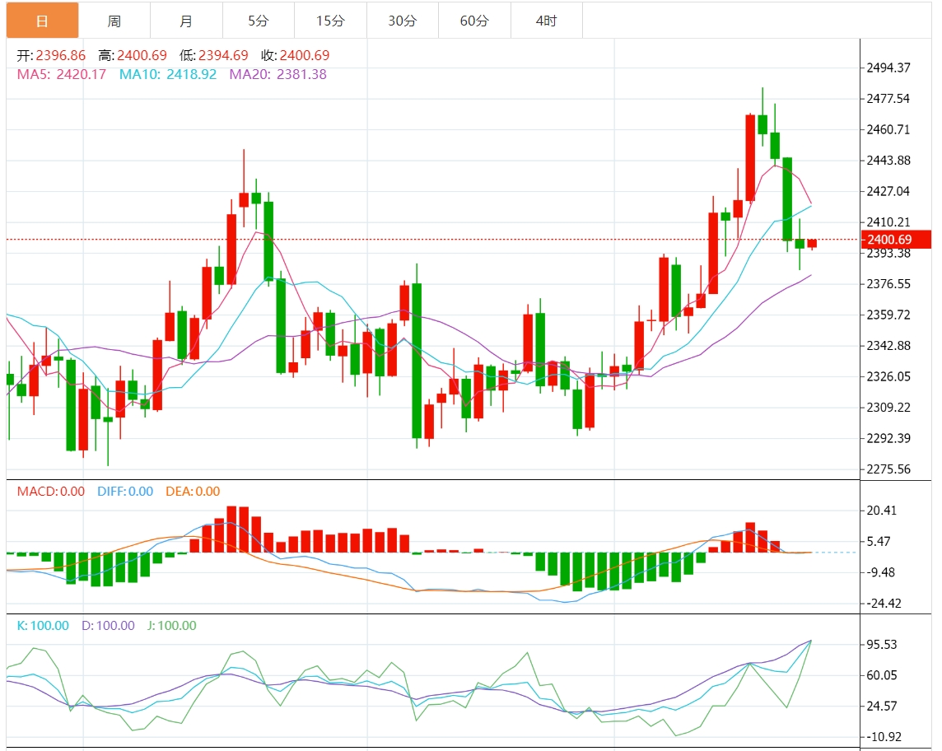
Task: Open the 30分 timeframe tab
Action: click(403, 21)
